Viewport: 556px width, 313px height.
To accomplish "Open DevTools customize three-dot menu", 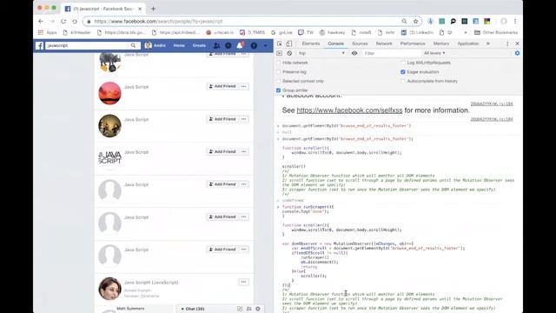I will click(507, 43).
